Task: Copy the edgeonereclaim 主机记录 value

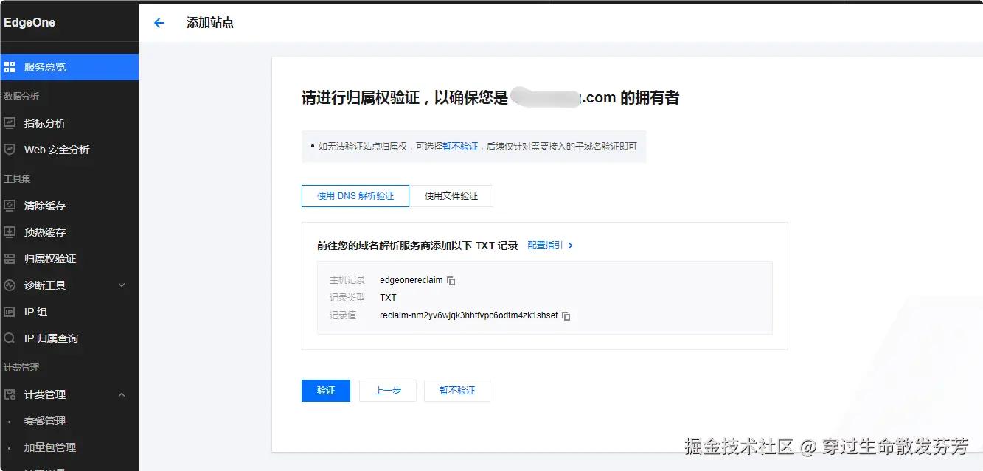Action: (451, 280)
